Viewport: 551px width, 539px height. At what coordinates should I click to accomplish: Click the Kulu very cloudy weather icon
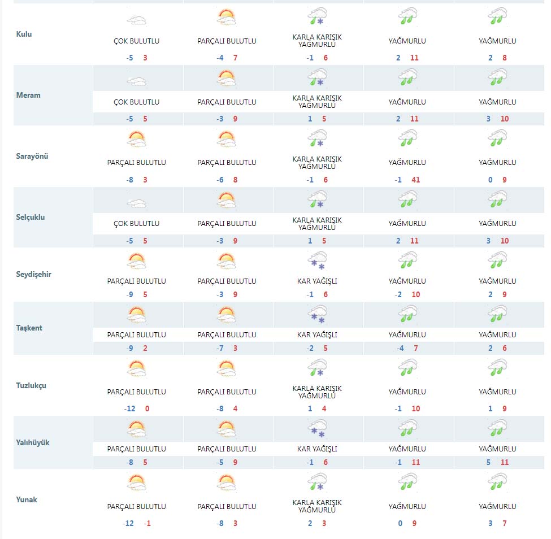click(136, 20)
